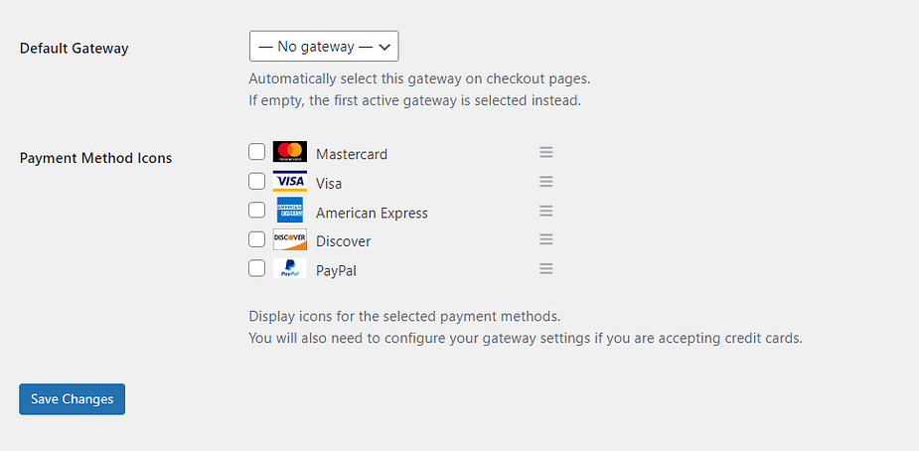Click the PayPal row reorder handle

click(x=546, y=269)
